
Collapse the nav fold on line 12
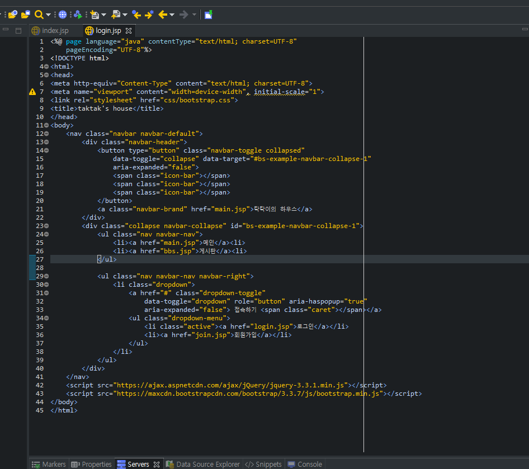coord(46,134)
